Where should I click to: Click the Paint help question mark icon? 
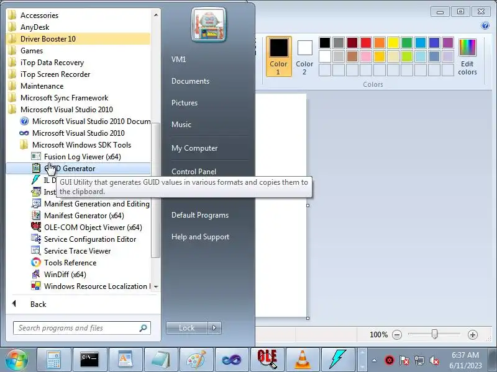[x=485, y=25]
